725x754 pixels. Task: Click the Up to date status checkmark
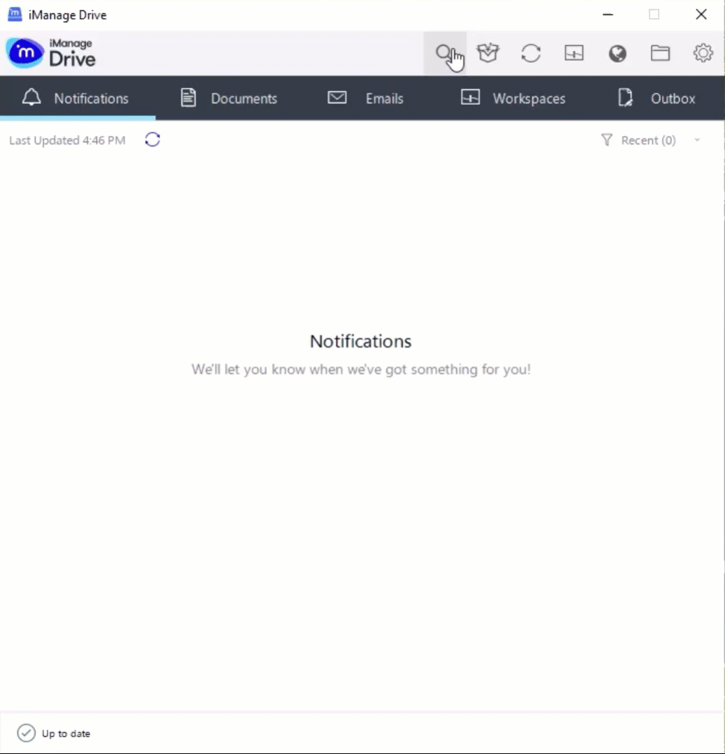coord(26,733)
